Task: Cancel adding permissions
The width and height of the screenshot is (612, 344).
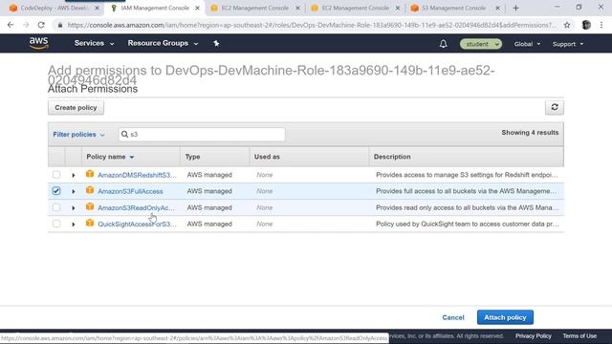Action: (453, 317)
